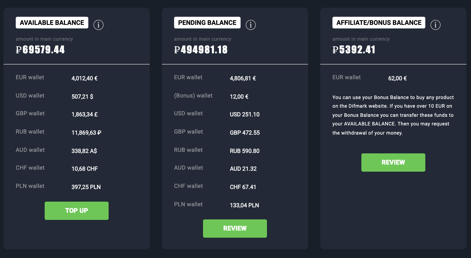Click REVIEW in the Affiliate/Bonus Balance card
This screenshot has height=258, width=471.
click(393, 162)
